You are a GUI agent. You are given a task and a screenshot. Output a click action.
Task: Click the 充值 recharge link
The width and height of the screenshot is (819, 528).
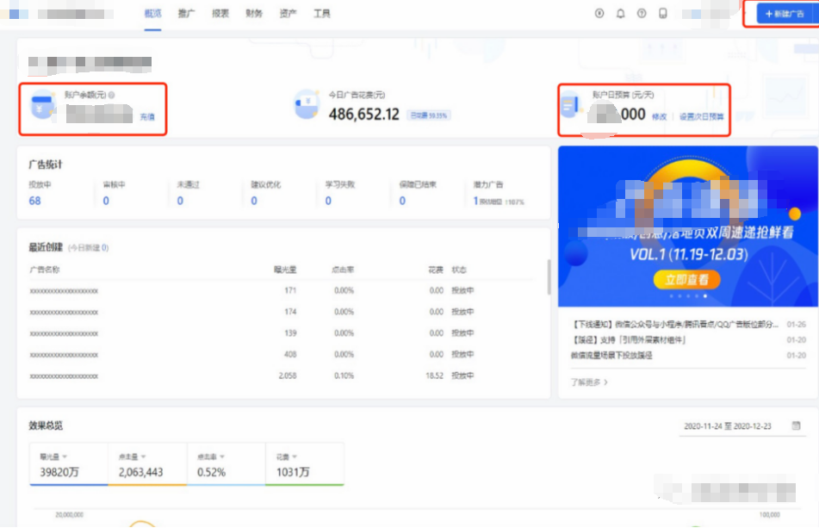tap(147, 116)
